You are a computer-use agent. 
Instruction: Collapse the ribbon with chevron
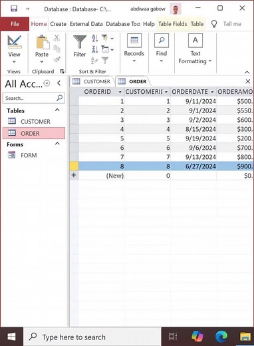point(247,72)
